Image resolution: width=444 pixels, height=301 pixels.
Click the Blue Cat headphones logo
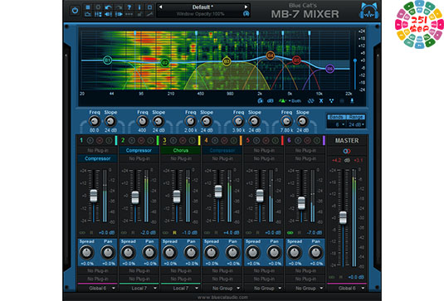[368, 11]
